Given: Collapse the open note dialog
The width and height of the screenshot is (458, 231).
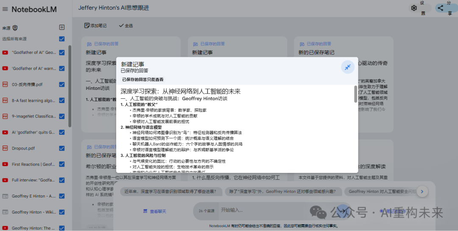Looking at the screenshot, I should pyautogui.click(x=348, y=67).
